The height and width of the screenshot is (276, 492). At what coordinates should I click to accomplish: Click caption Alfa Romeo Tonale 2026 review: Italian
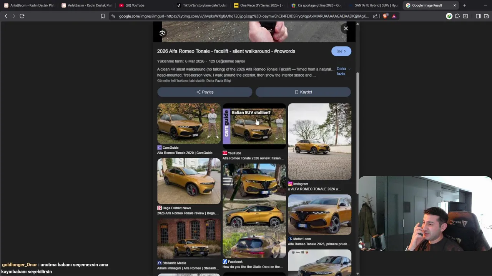coord(253,158)
